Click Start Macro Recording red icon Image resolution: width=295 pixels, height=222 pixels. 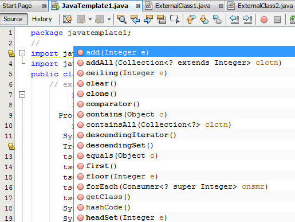pyautogui.click(x=264, y=20)
